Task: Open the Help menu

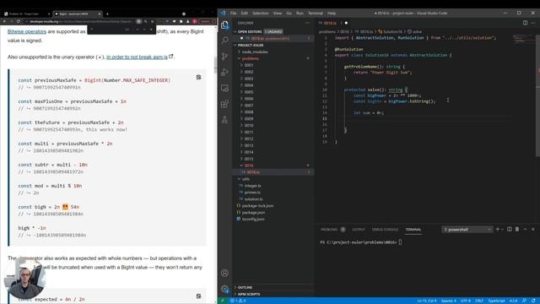Action: pyautogui.click(x=332, y=14)
